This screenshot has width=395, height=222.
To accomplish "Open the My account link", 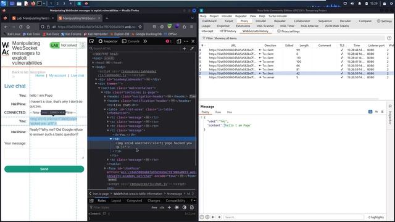I will [x=57, y=75].
